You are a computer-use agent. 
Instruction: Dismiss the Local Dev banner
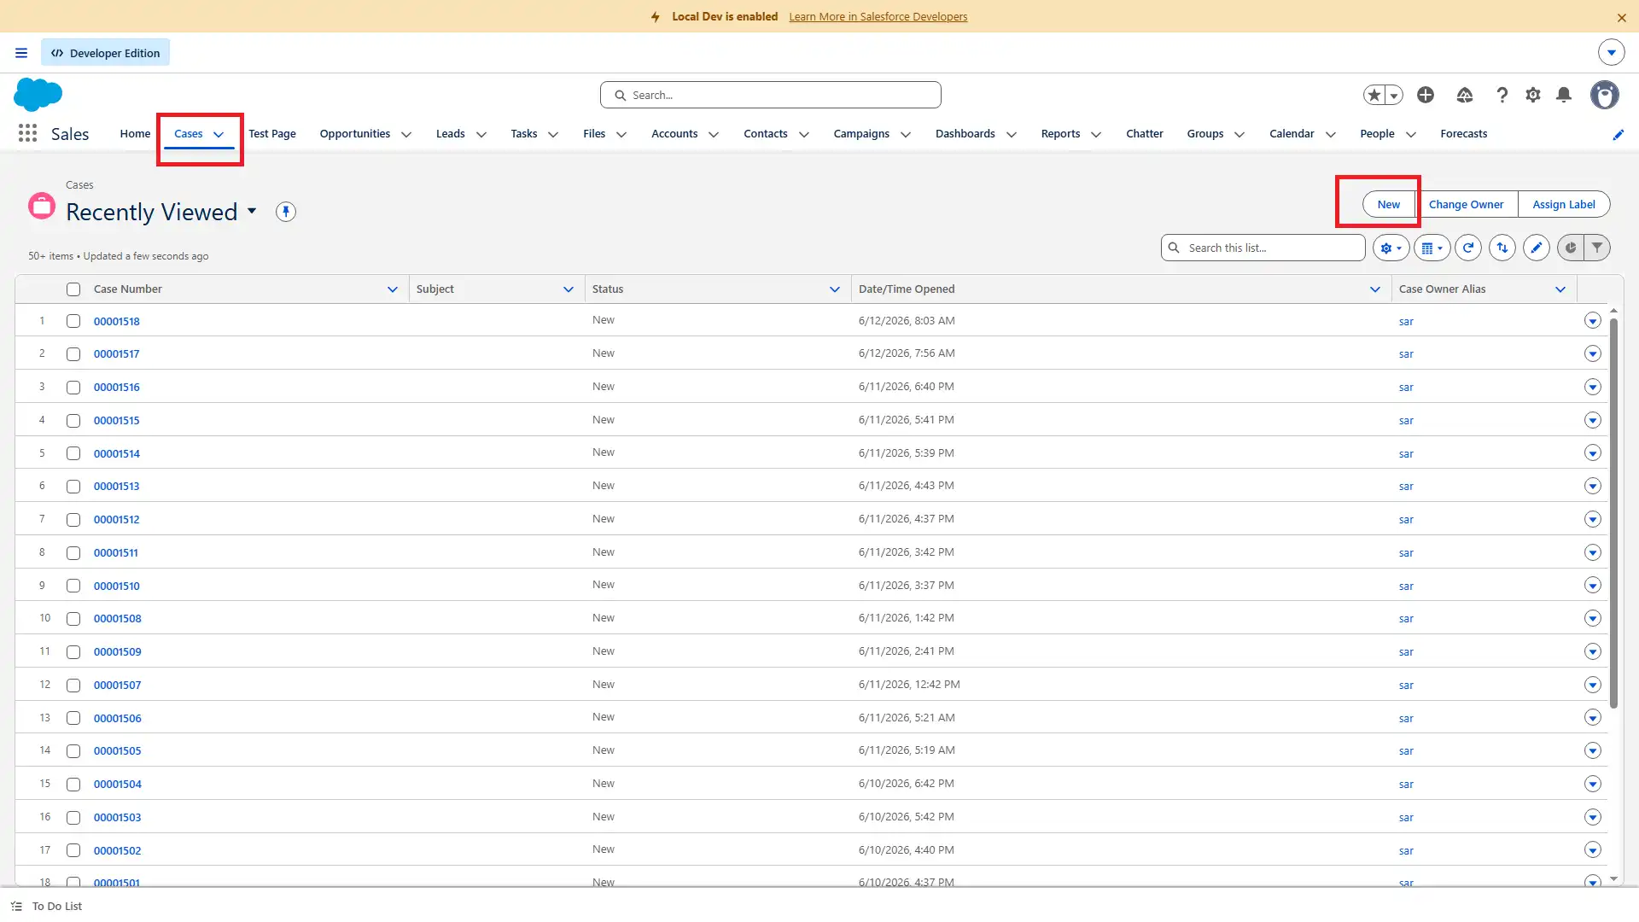click(1622, 17)
